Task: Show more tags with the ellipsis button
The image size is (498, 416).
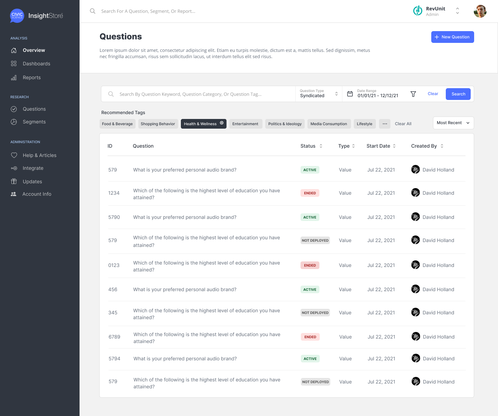Action: (x=385, y=124)
